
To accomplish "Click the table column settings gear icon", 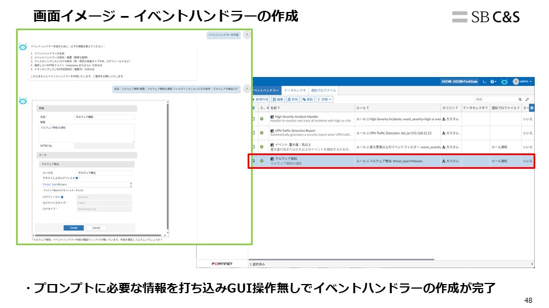I will 531,108.
